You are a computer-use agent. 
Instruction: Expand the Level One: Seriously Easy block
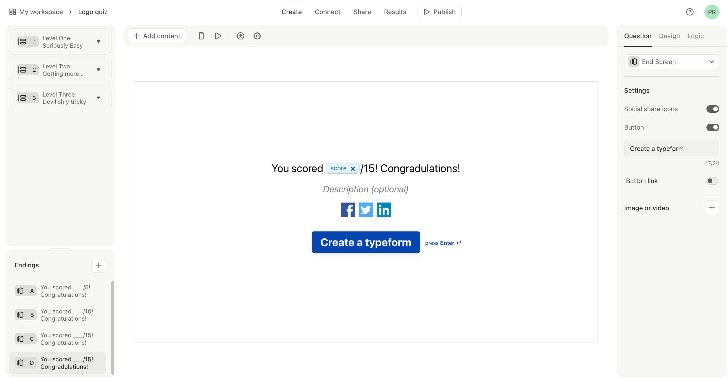(x=98, y=41)
